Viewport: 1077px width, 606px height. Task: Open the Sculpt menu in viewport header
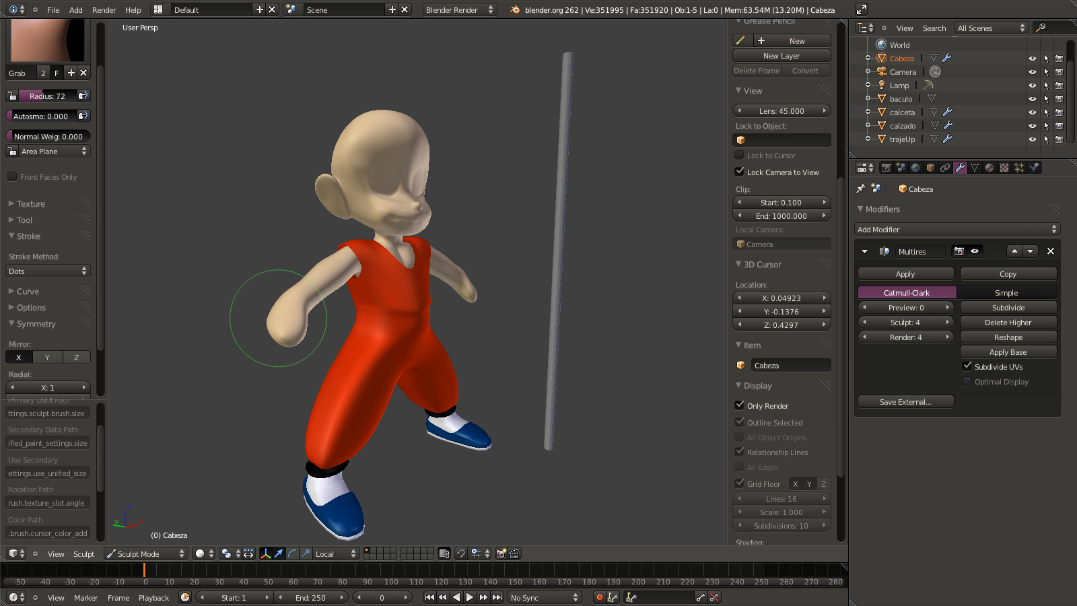coord(83,553)
